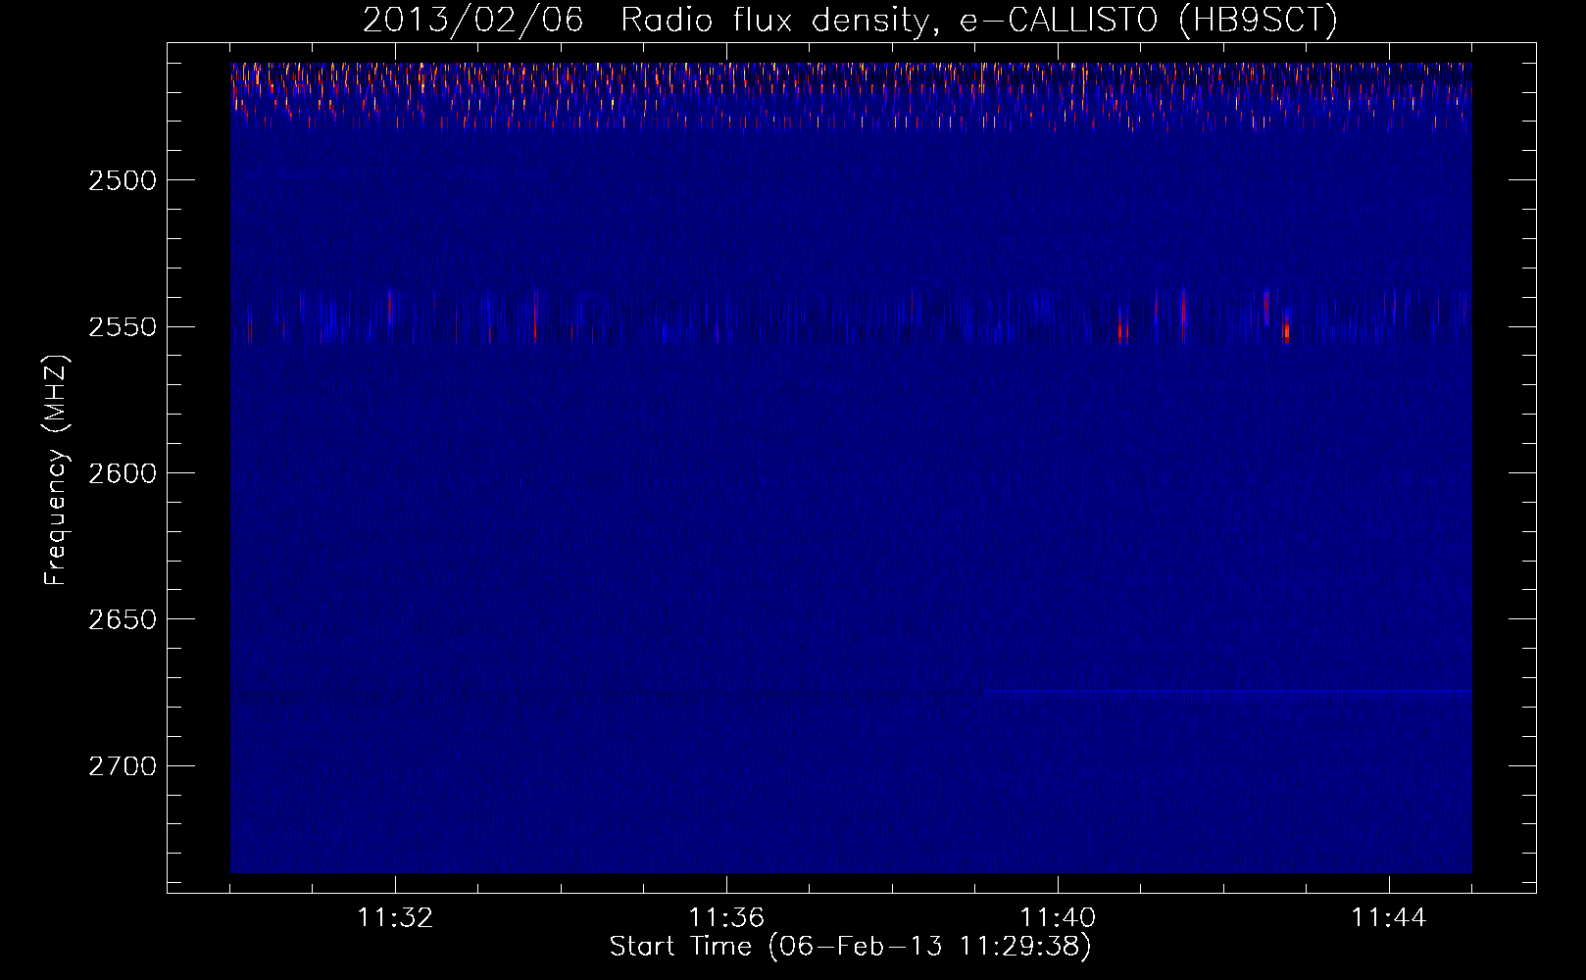Viewport: 1586px width, 980px height.
Task: Click the 'Frequency (MHZ)' axis label
Action: (57, 470)
